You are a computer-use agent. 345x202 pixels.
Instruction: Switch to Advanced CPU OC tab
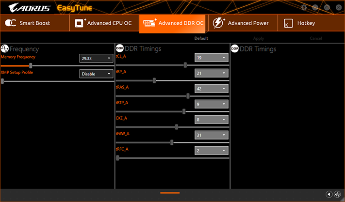[x=104, y=23]
